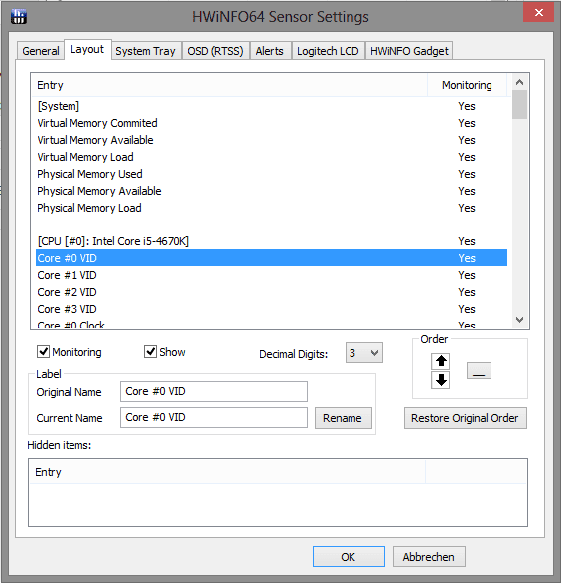This screenshot has width=561, height=583.
Task: Click the separator line order button
Action: tap(479, 370)
